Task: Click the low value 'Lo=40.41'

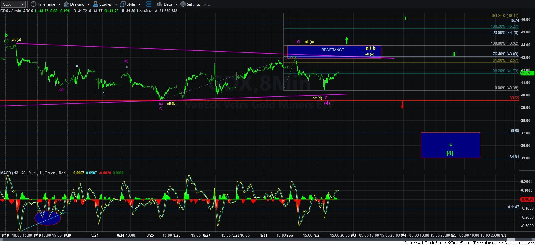Action: 145,11
